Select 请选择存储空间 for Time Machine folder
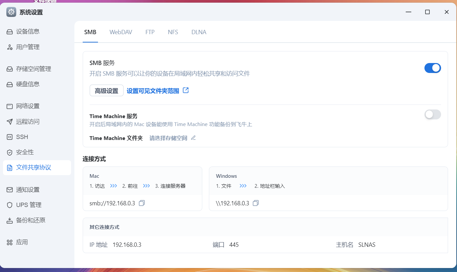The width and height of the screenshot is (457, 272). coord(168,138)
